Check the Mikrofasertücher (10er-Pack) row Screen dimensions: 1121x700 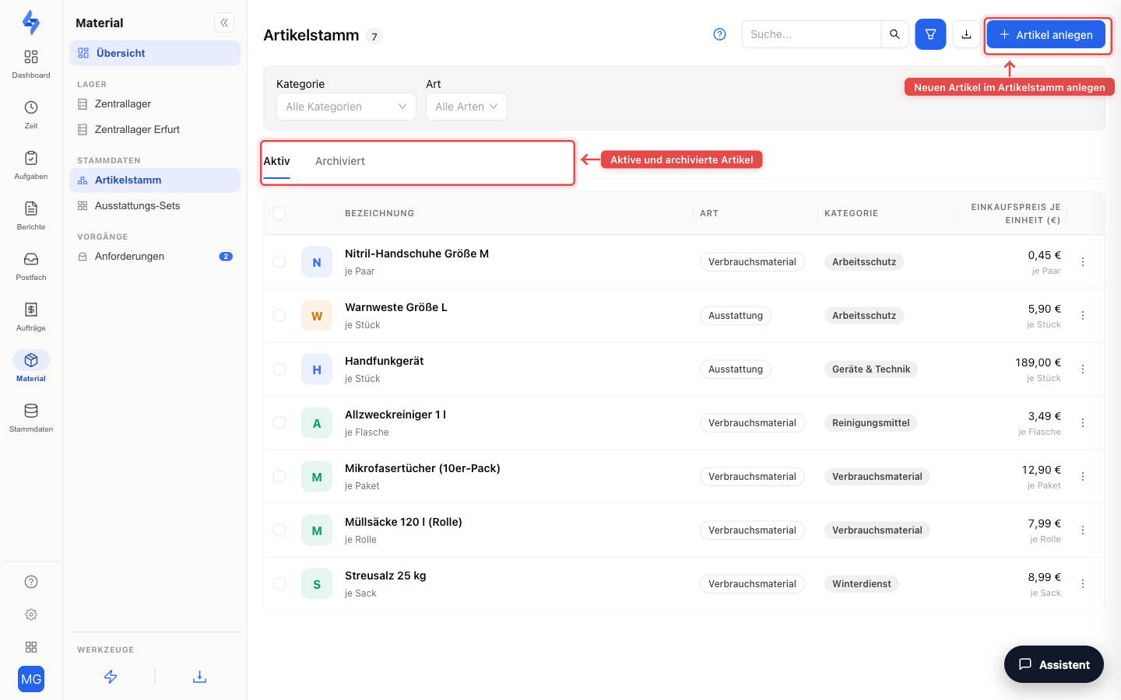pyautogui.click(x=279, y=477)
